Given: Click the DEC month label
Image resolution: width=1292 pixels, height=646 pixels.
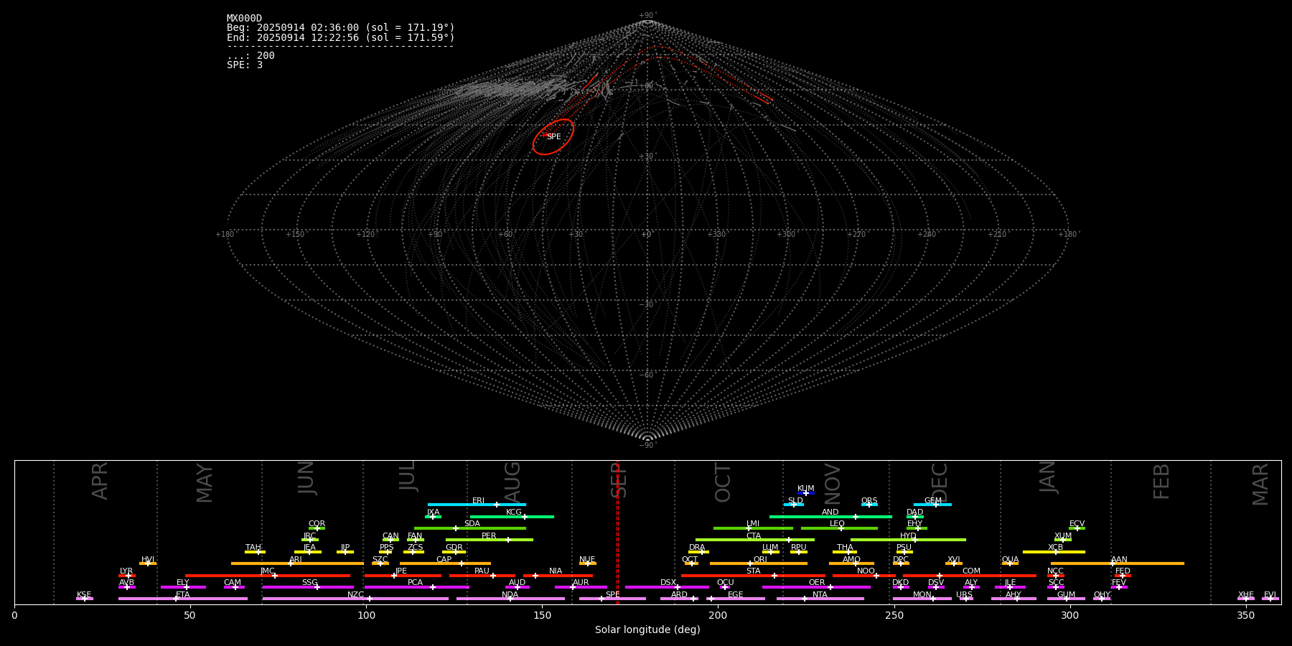Looking at the screenshot, I should pyautogui.click(x=939, y=483).
